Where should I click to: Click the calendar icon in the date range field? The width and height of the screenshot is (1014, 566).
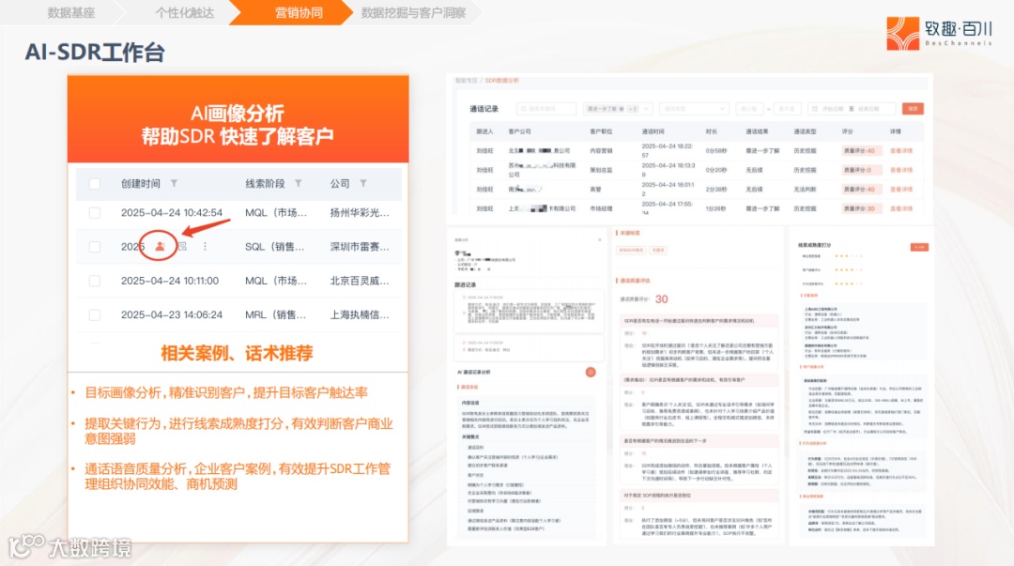pyautogui.click(x=815, y=109)
